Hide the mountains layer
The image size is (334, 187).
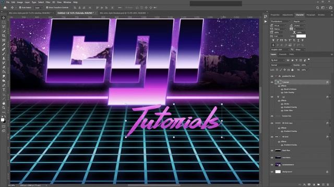pos(272,157)
